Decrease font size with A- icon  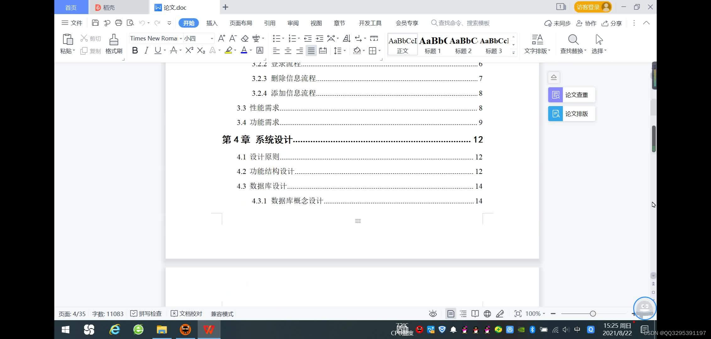coord(233,38)
